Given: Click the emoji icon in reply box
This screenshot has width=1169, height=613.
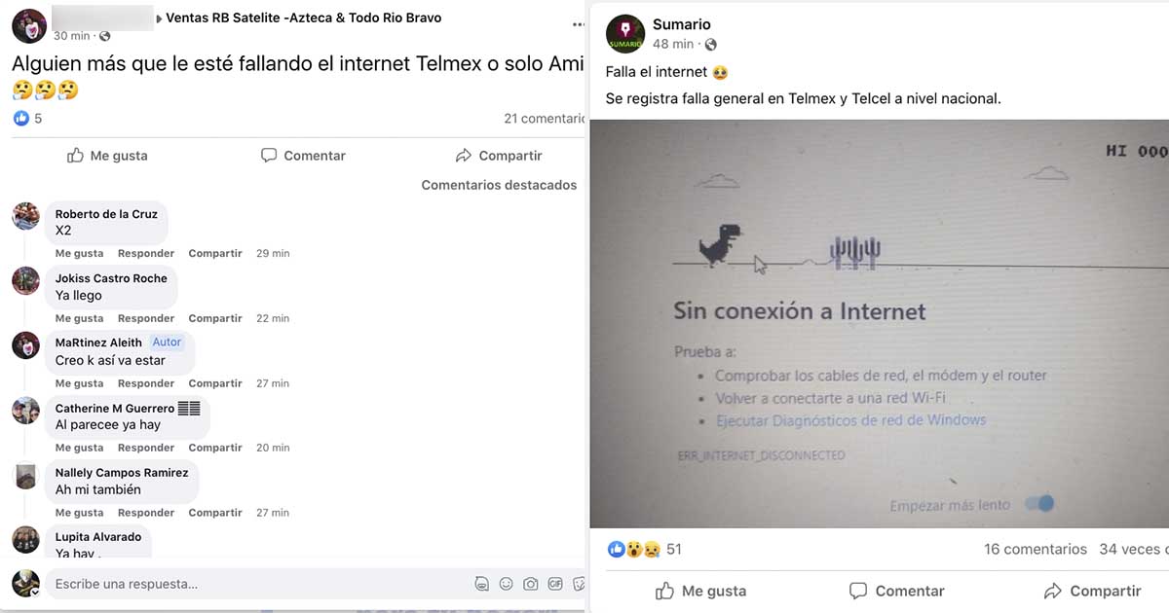Looking at the screenshot, I should click(x=506, y=584).
